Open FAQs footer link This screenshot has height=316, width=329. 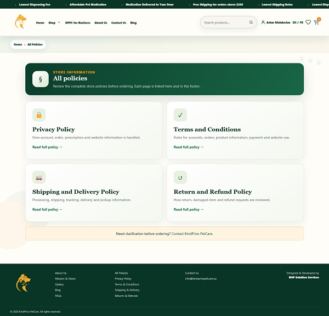click(58, 296)
